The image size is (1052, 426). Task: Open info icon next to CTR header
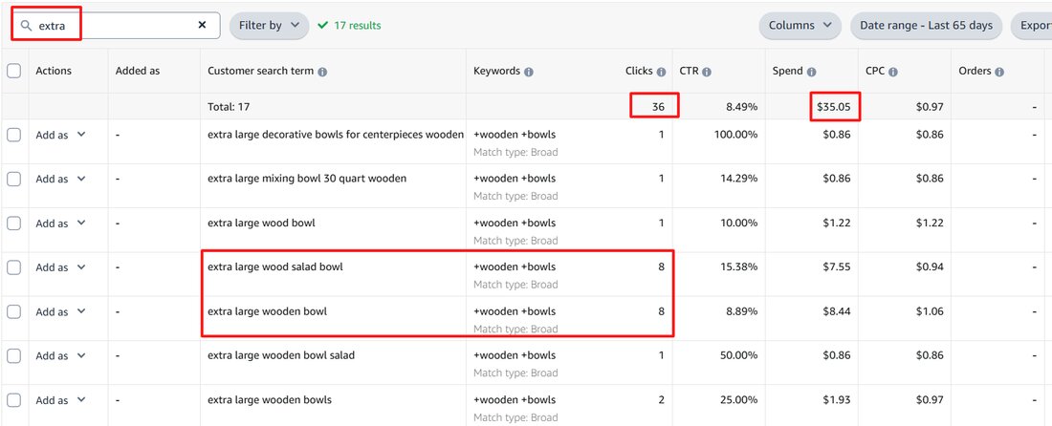(x=707, y=72)
